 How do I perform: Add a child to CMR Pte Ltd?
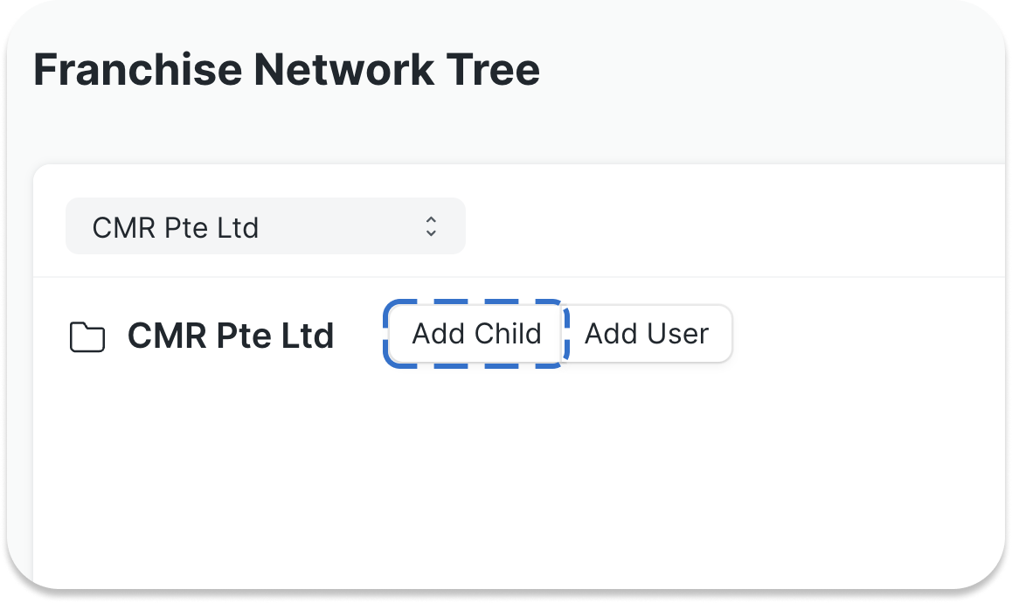pyautogui.click(x=476, y=334)
